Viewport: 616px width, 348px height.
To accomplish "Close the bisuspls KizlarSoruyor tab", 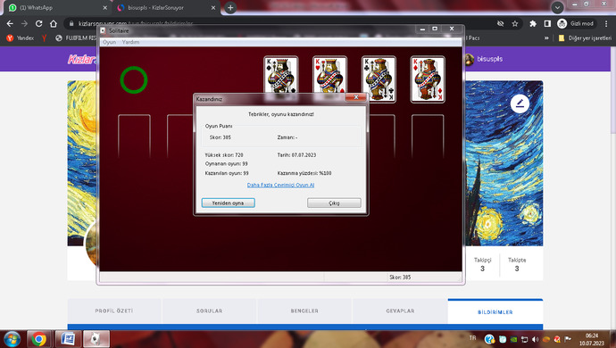I will [x=213, y=7].
